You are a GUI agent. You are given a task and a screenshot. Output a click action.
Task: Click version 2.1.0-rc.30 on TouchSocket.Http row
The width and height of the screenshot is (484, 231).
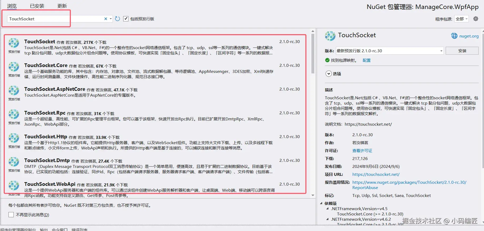coord(289,137)
